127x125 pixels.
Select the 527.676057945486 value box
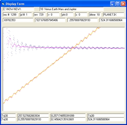click(50, 20)
